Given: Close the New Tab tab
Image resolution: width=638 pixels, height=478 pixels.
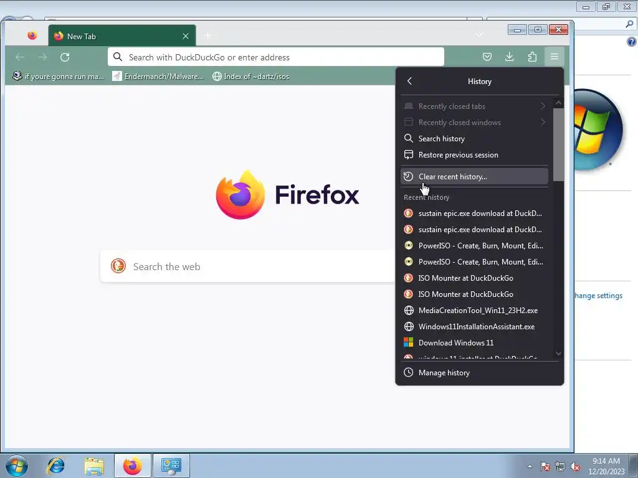Looking at the screenshot, I should point(186,36).
